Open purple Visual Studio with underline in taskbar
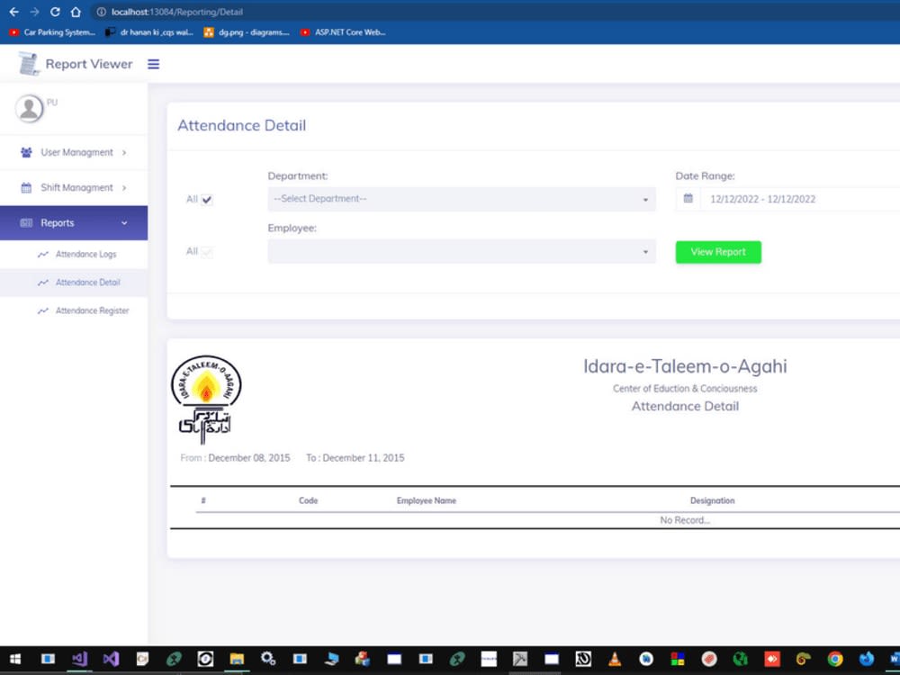 tap(80, 659)
